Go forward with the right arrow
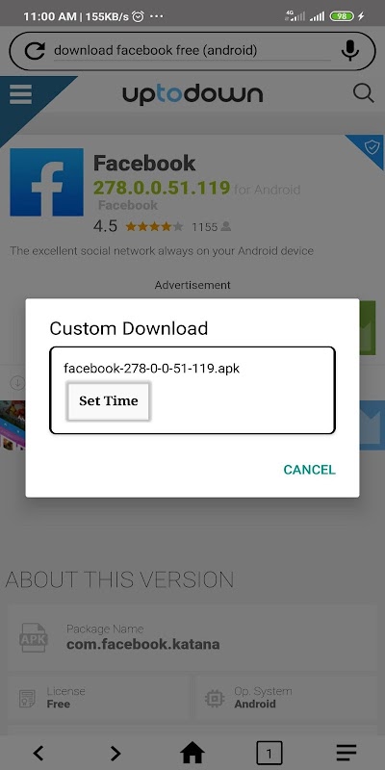This screenshot has width=385, height=770. pyautogui.click(x=115, y=753)
